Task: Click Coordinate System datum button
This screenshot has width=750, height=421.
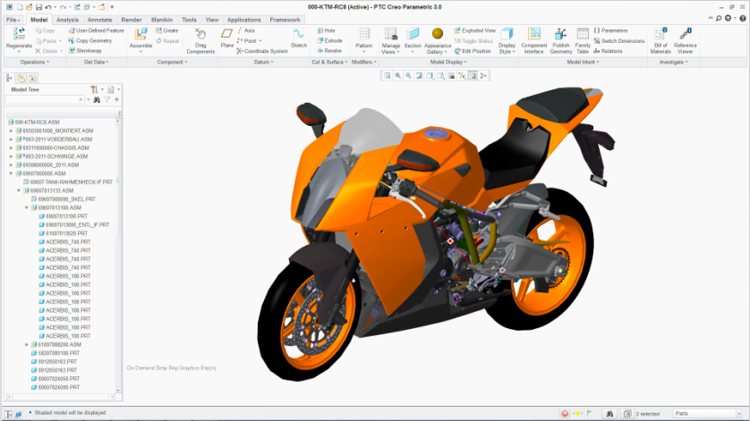Action: [x=262, y=51]
